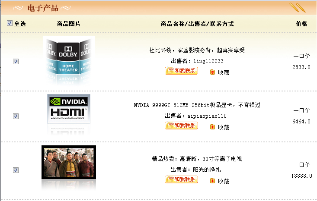Open the plasma TV product image

[x=69, y=167]
